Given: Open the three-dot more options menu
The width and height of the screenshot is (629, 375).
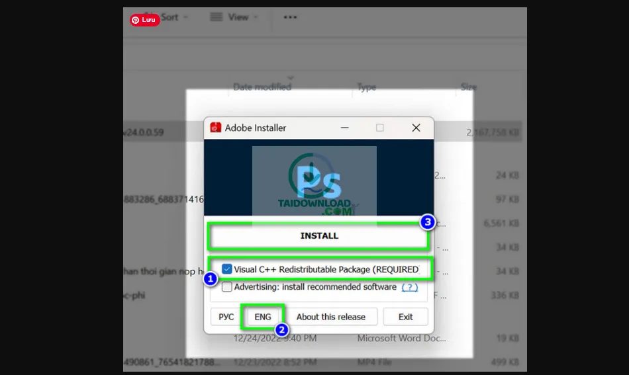Looking at the screenshot, I should coord(290,17).
